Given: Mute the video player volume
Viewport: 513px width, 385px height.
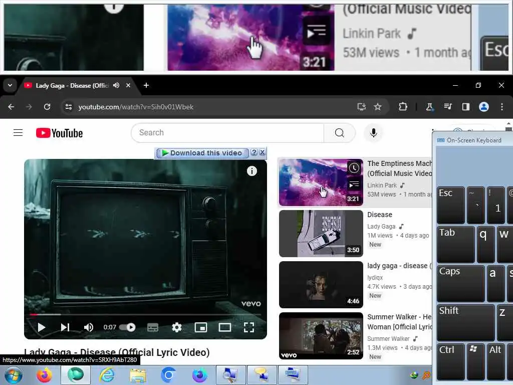Looking at the screenshot, I should pyautogui.click(x=88, y=327).
